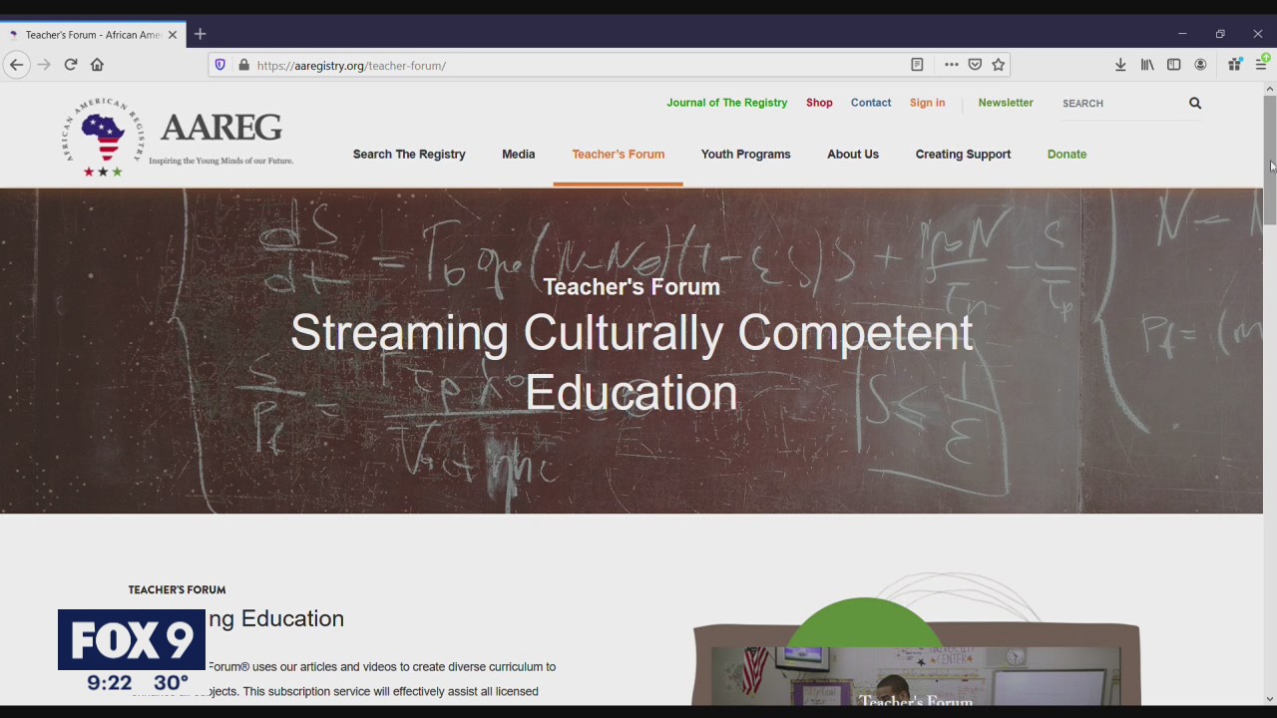1277x718 pixels.
Task: Open the page actions ellipsis menu
Action: click(x=951, y=64)
